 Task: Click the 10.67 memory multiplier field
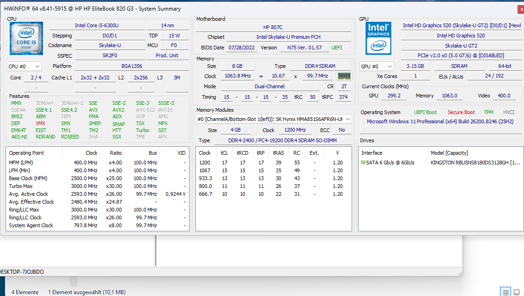[278, 76]
